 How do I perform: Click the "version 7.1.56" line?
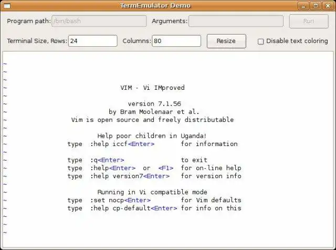[154, 104]
